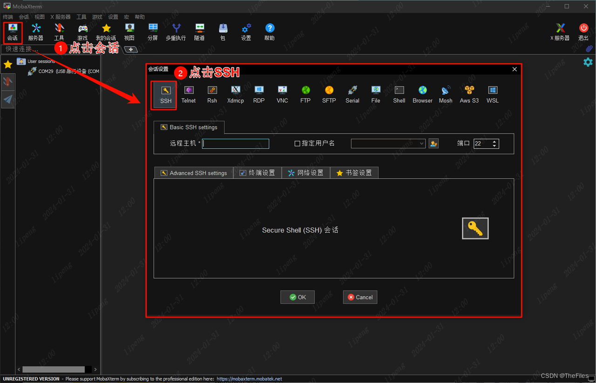The width and height of the screenshot is (596, 383).
Task: Select the File session type
Action: [x=376, y=94]
